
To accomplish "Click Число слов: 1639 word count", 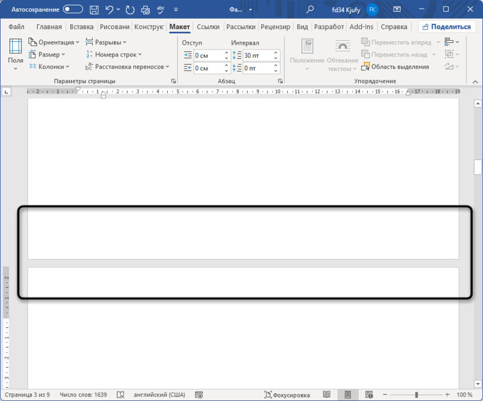I will [83, 395].
